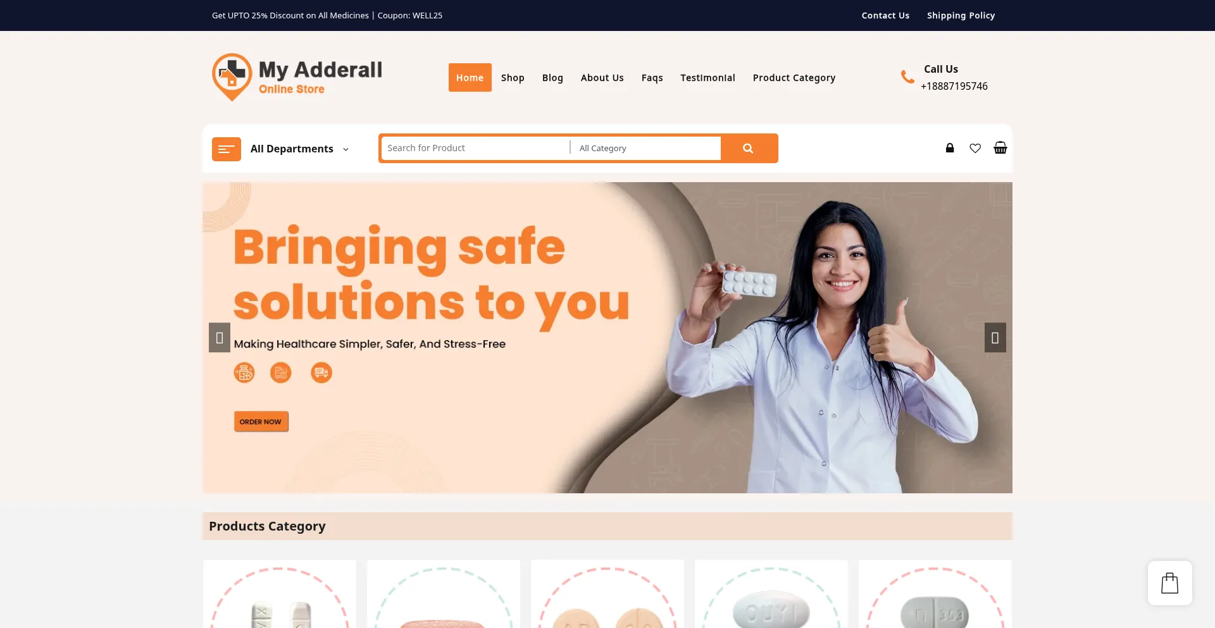Select the Shop menu item

[513, 78]
